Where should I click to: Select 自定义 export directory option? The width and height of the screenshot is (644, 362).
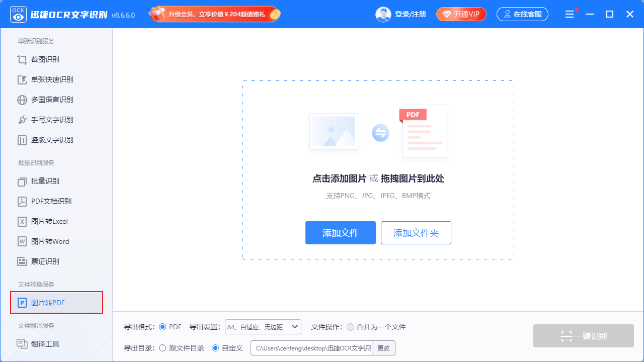(215, 348)
